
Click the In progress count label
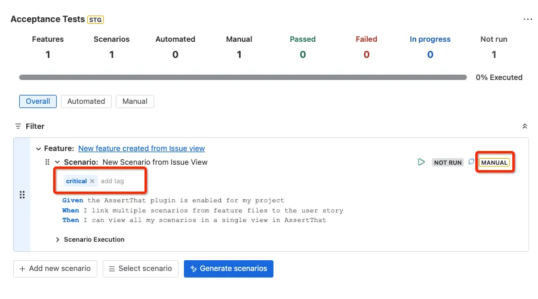click(430, 39)
